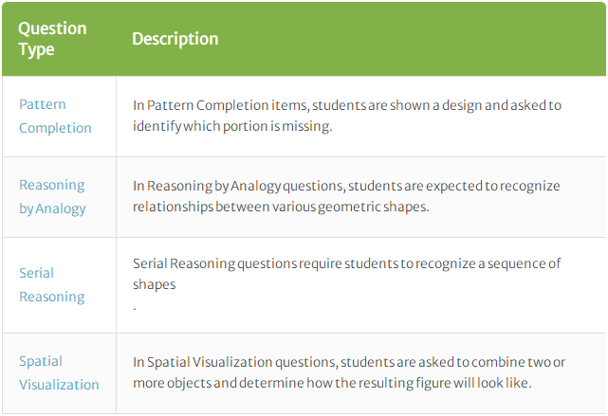Open the Spatial Visualization link
Viewport: 608px width, 416px height.
(59, 372)
